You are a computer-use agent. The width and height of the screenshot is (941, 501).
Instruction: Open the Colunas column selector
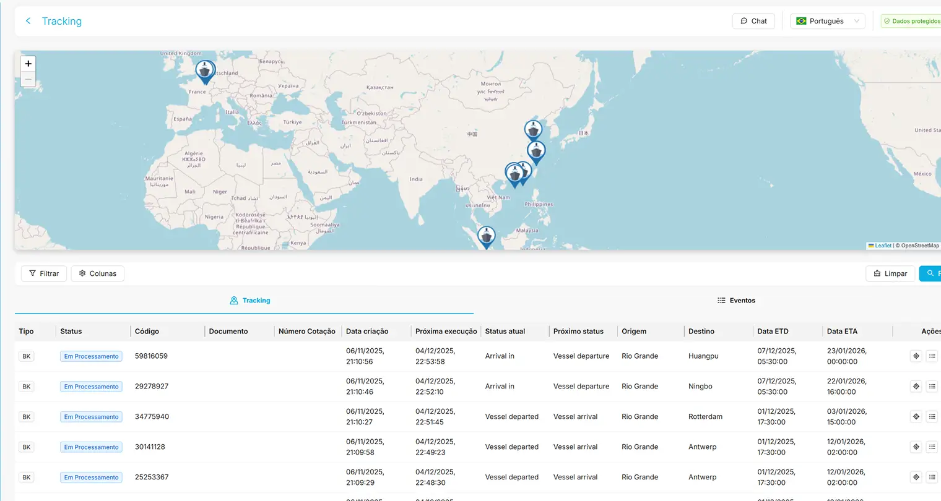97,273
